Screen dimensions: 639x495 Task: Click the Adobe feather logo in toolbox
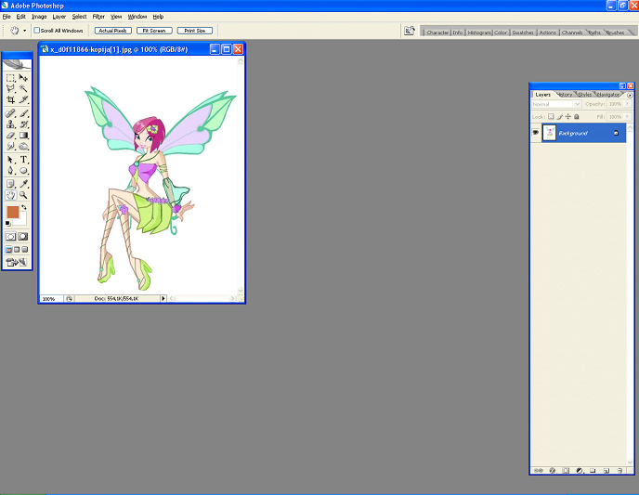(17, 65)
